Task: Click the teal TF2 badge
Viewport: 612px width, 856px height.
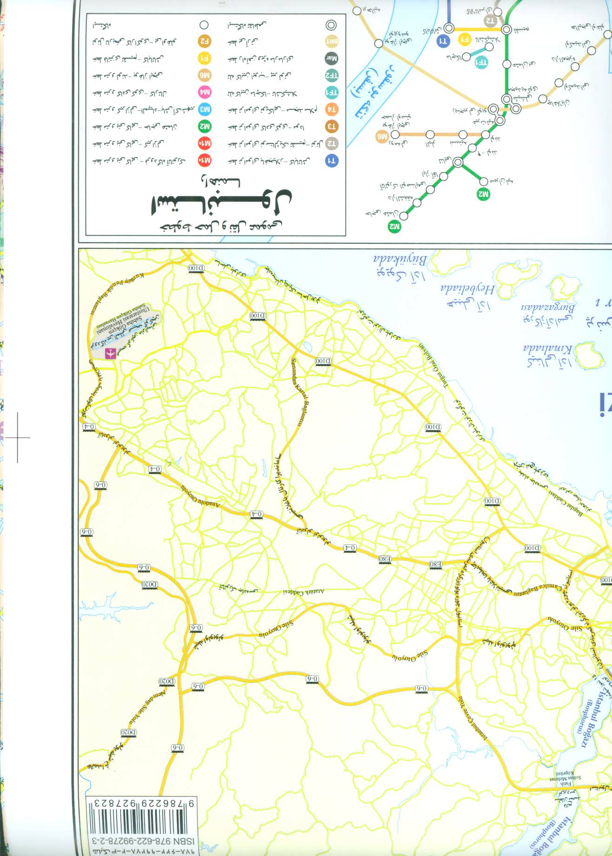Action: pos(331,75)
